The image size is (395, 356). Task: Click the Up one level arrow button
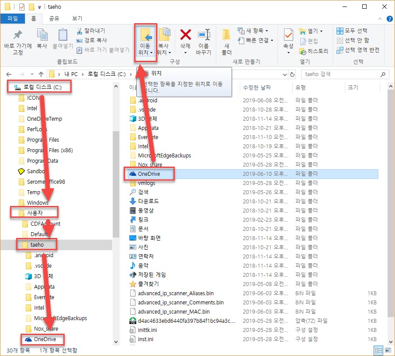click(41, 74)
